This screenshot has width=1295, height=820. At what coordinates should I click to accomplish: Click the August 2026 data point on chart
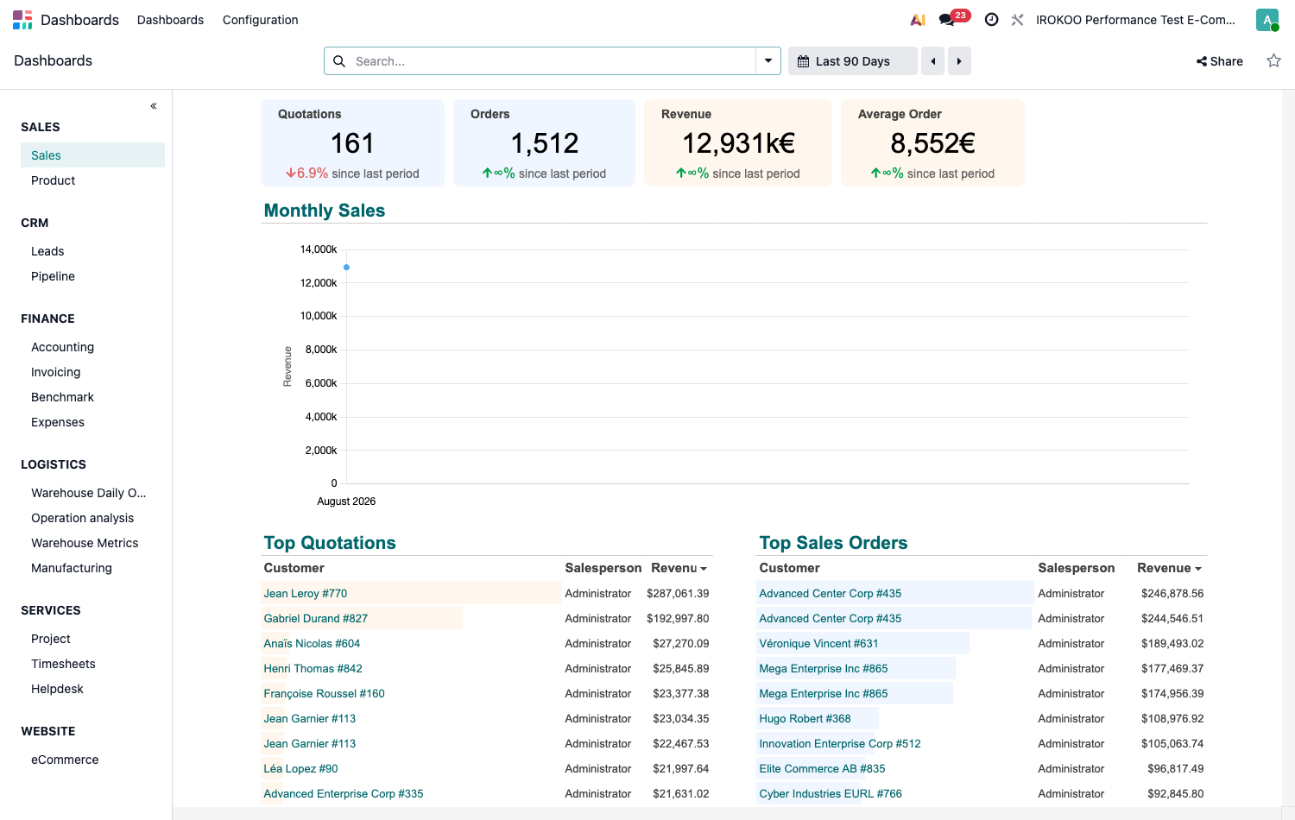(x=346, y=268)
